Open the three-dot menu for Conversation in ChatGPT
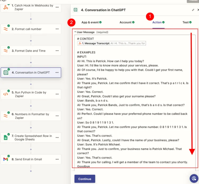 57,73
